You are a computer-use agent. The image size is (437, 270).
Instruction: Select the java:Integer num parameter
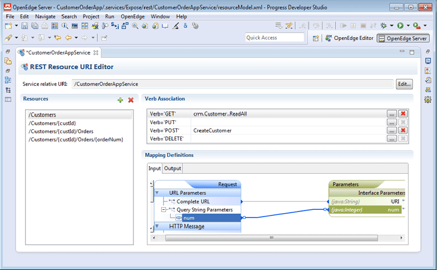[x=365, y=210]
